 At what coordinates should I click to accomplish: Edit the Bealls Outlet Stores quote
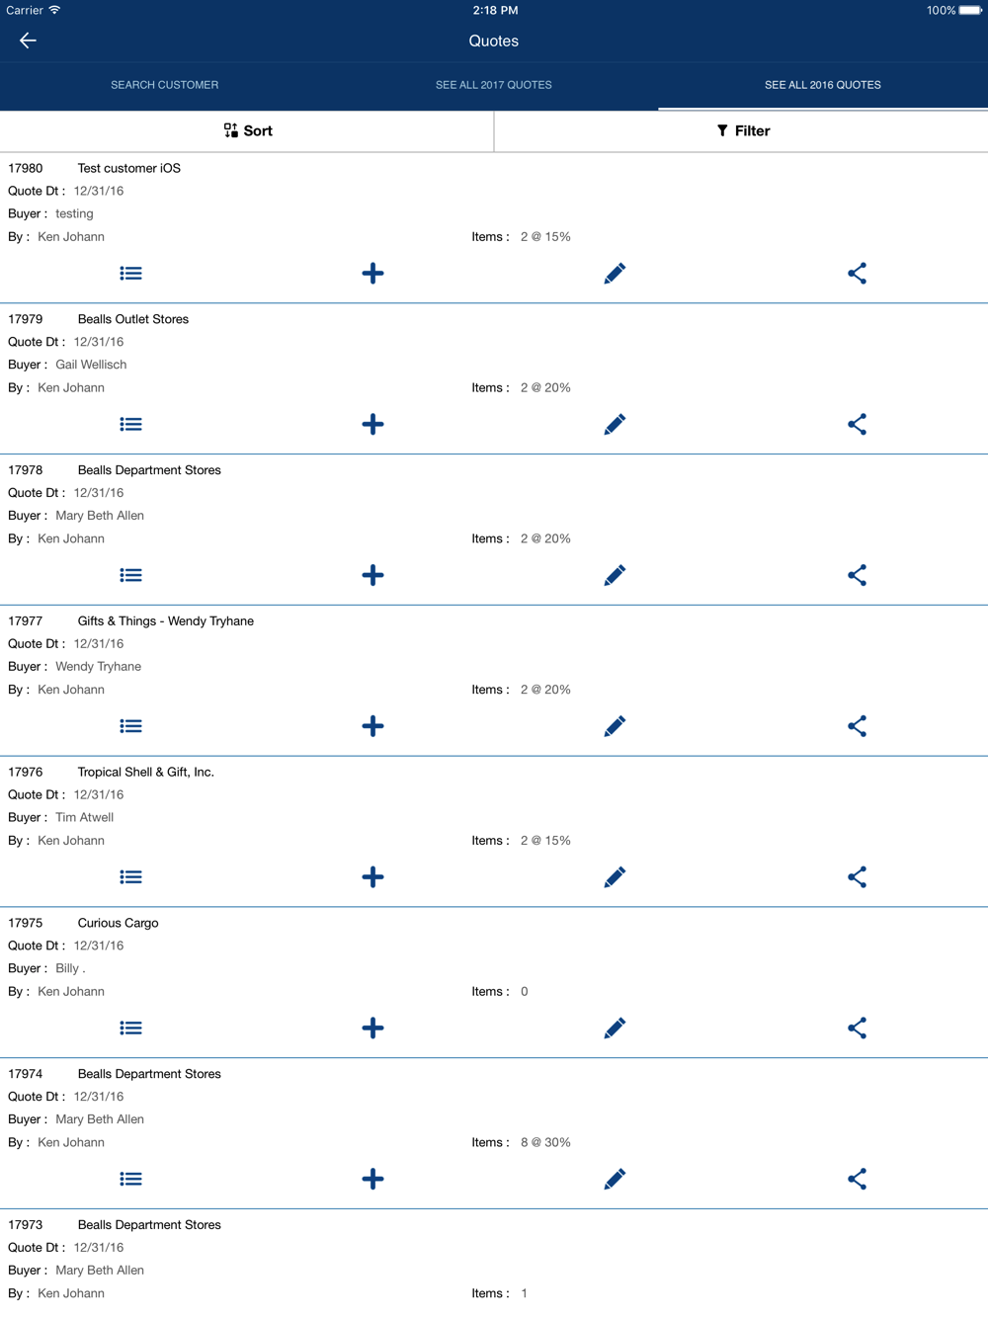coord(615,425)
